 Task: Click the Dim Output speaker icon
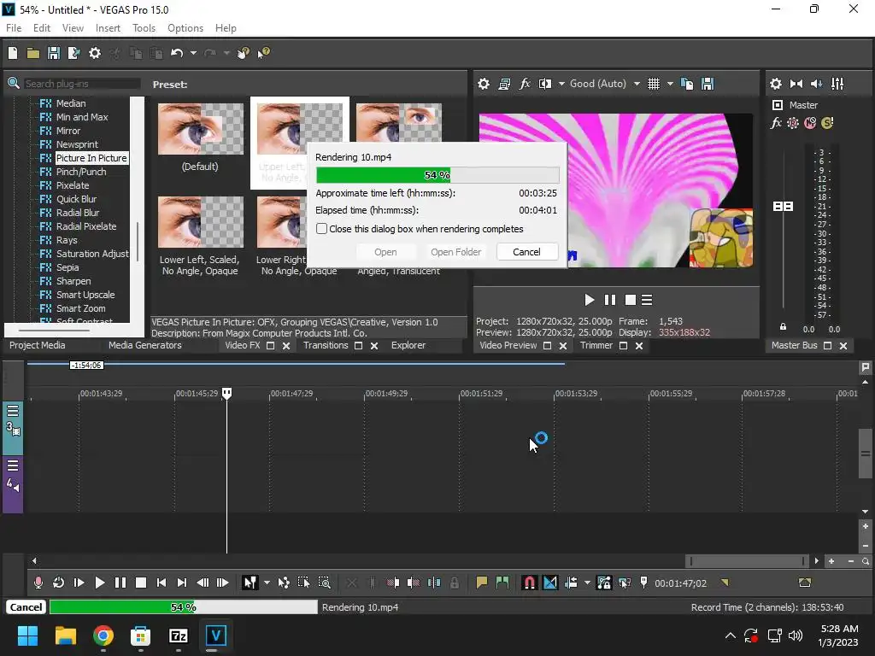816,84
